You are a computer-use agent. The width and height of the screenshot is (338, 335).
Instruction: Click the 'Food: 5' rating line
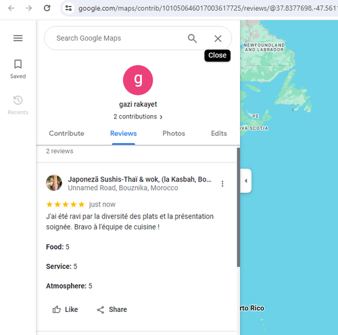(x=57, y=247)
